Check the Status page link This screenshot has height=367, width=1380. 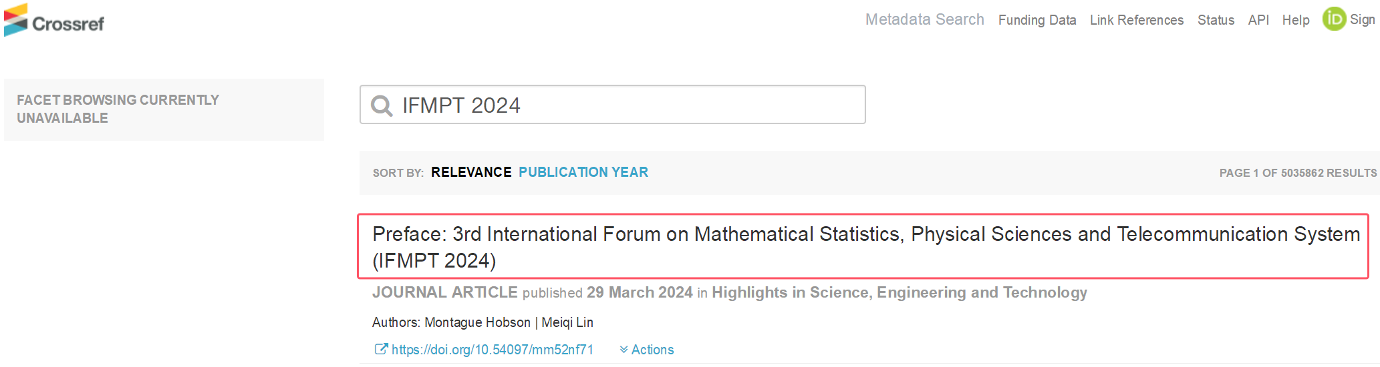coord(1216,20)
